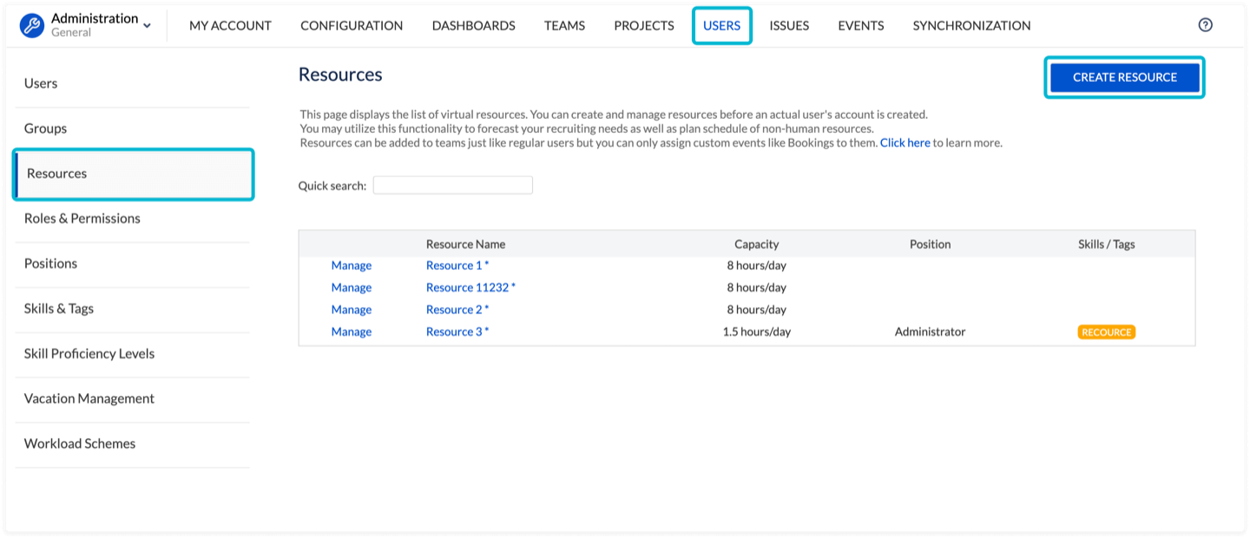This screenshot has height=538, width=1250.
Task: Switch to the Dashboards tab
Action: click(x=473, y=26)
